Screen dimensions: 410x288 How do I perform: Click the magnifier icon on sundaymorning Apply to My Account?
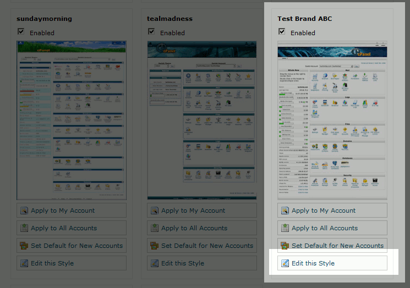point(24,211)
